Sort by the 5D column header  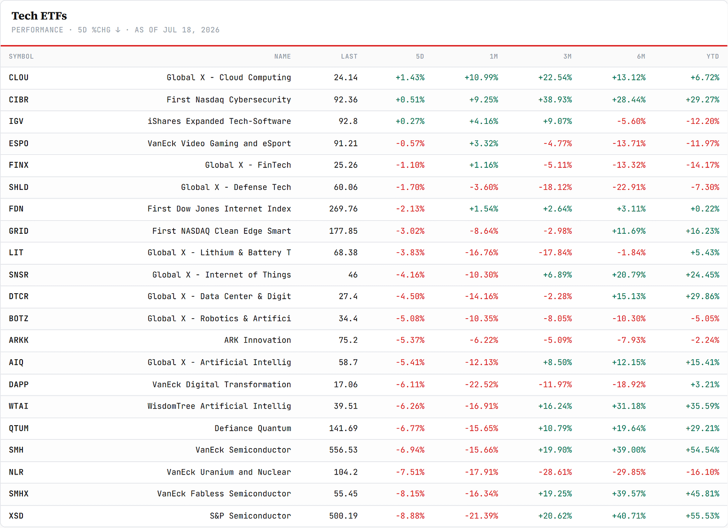[420, 56]
